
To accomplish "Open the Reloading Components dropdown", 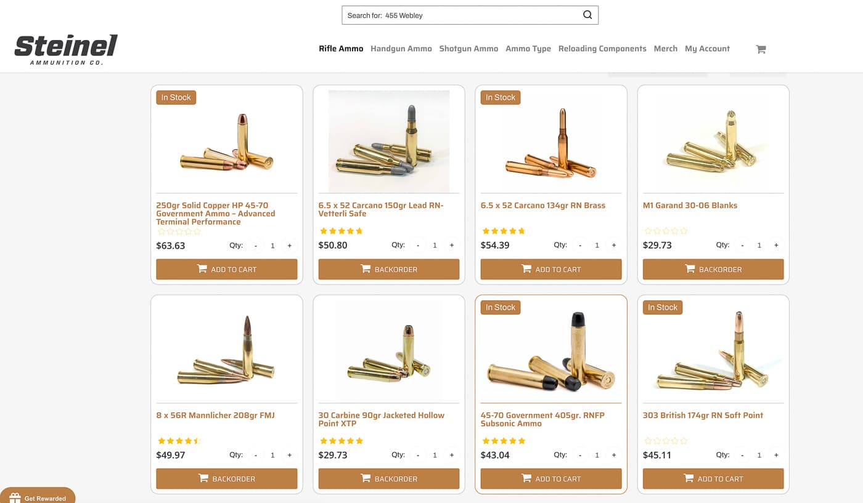I will (x=602, y=49).
